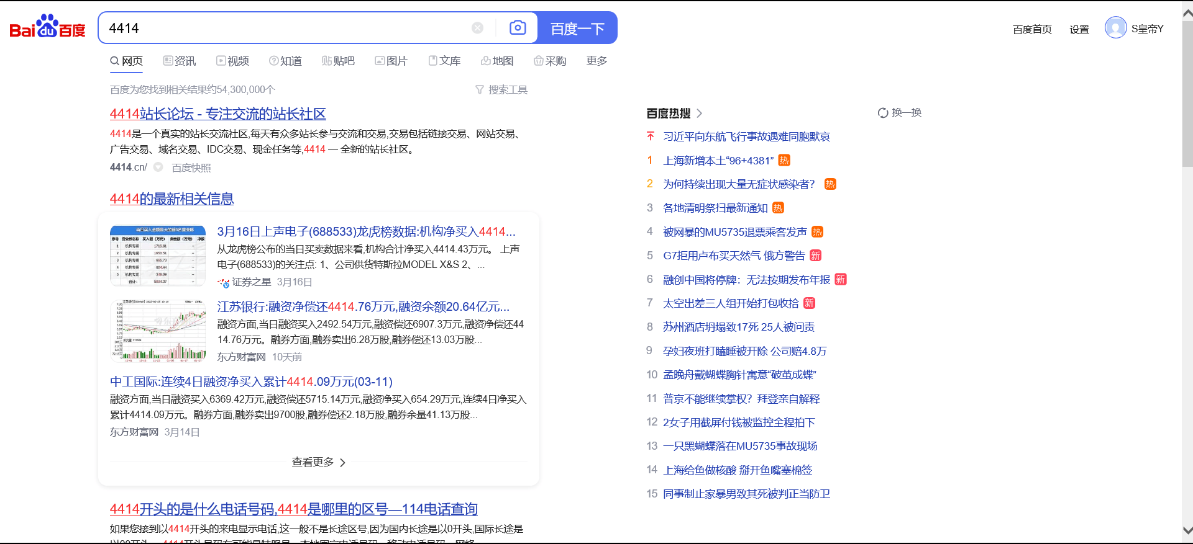Open 4414开头的是什么电话号码 result
Screen dimensions: 1193x544
pyautogui.click(x=294, y=509)
